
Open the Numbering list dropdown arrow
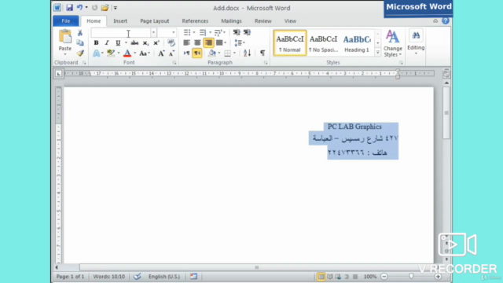210,32
